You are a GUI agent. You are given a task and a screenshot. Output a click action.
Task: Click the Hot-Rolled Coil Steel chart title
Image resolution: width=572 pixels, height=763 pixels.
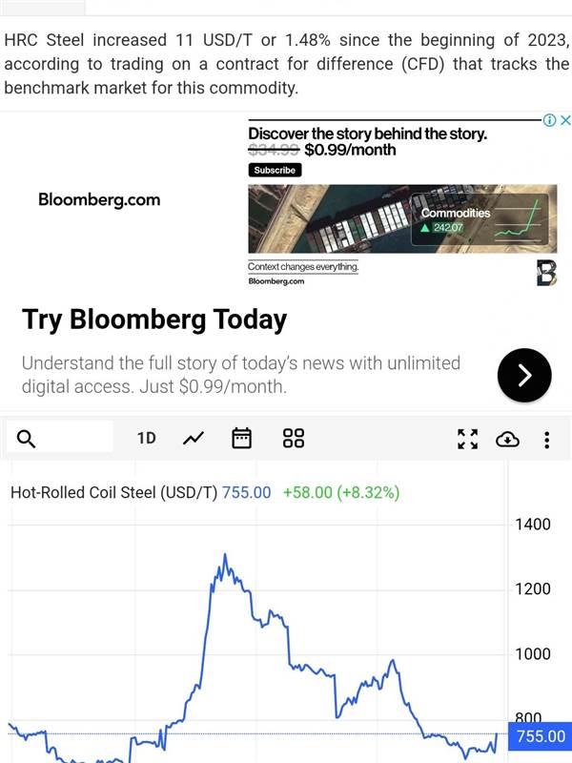click(x=113, y=492)
